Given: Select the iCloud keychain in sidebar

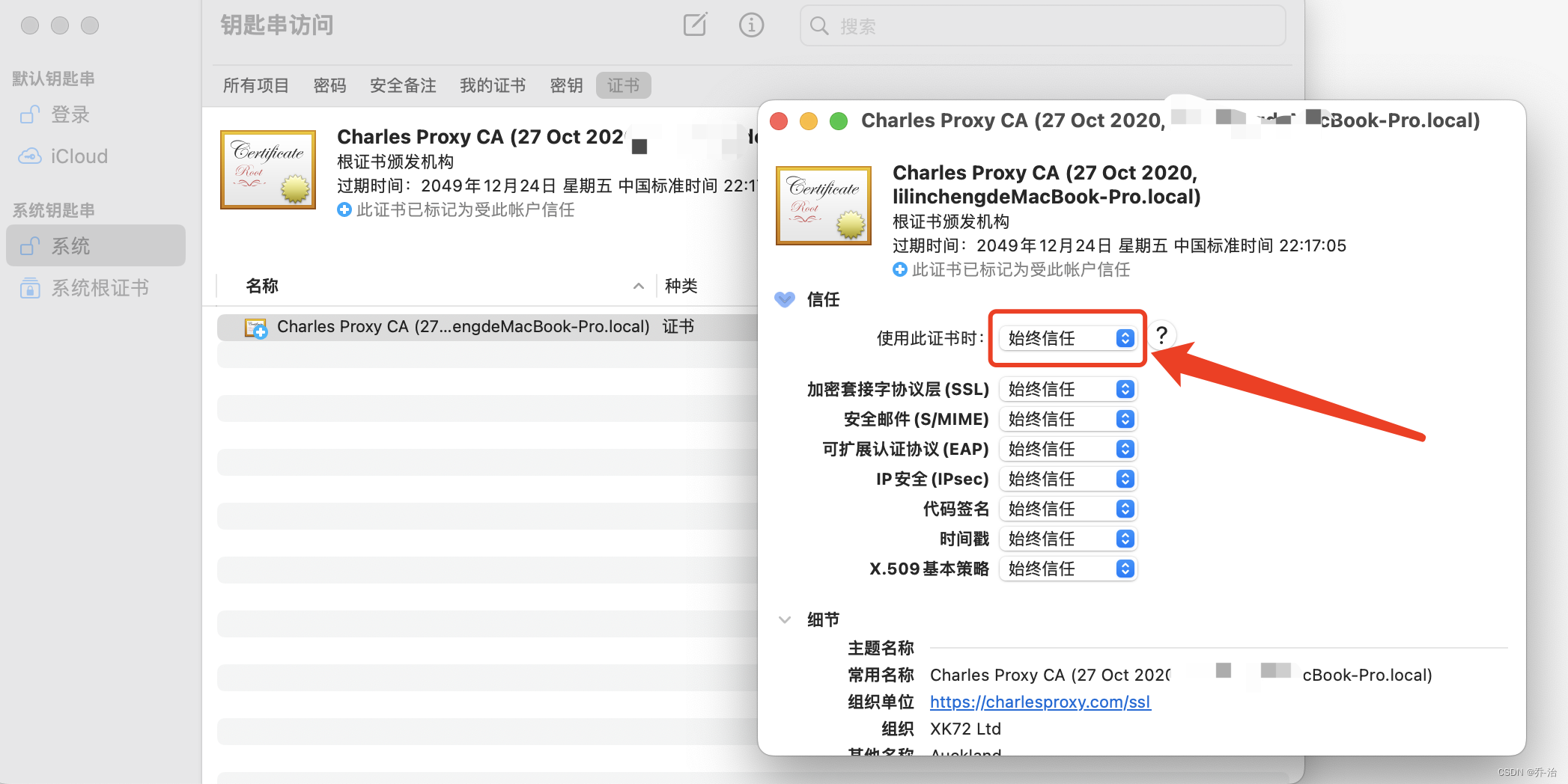Looking at the screenshot, I should [96, 156].
